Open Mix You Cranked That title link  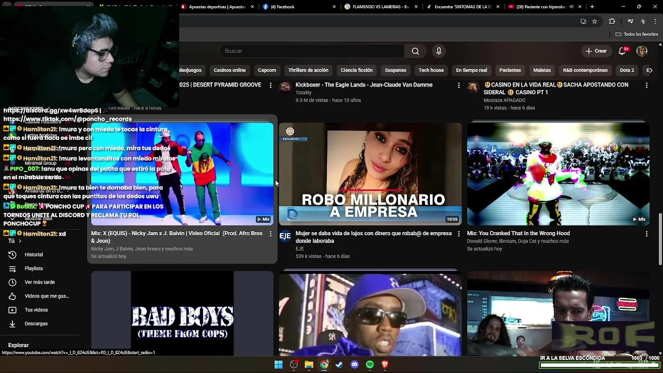click(x=518, y=234)
